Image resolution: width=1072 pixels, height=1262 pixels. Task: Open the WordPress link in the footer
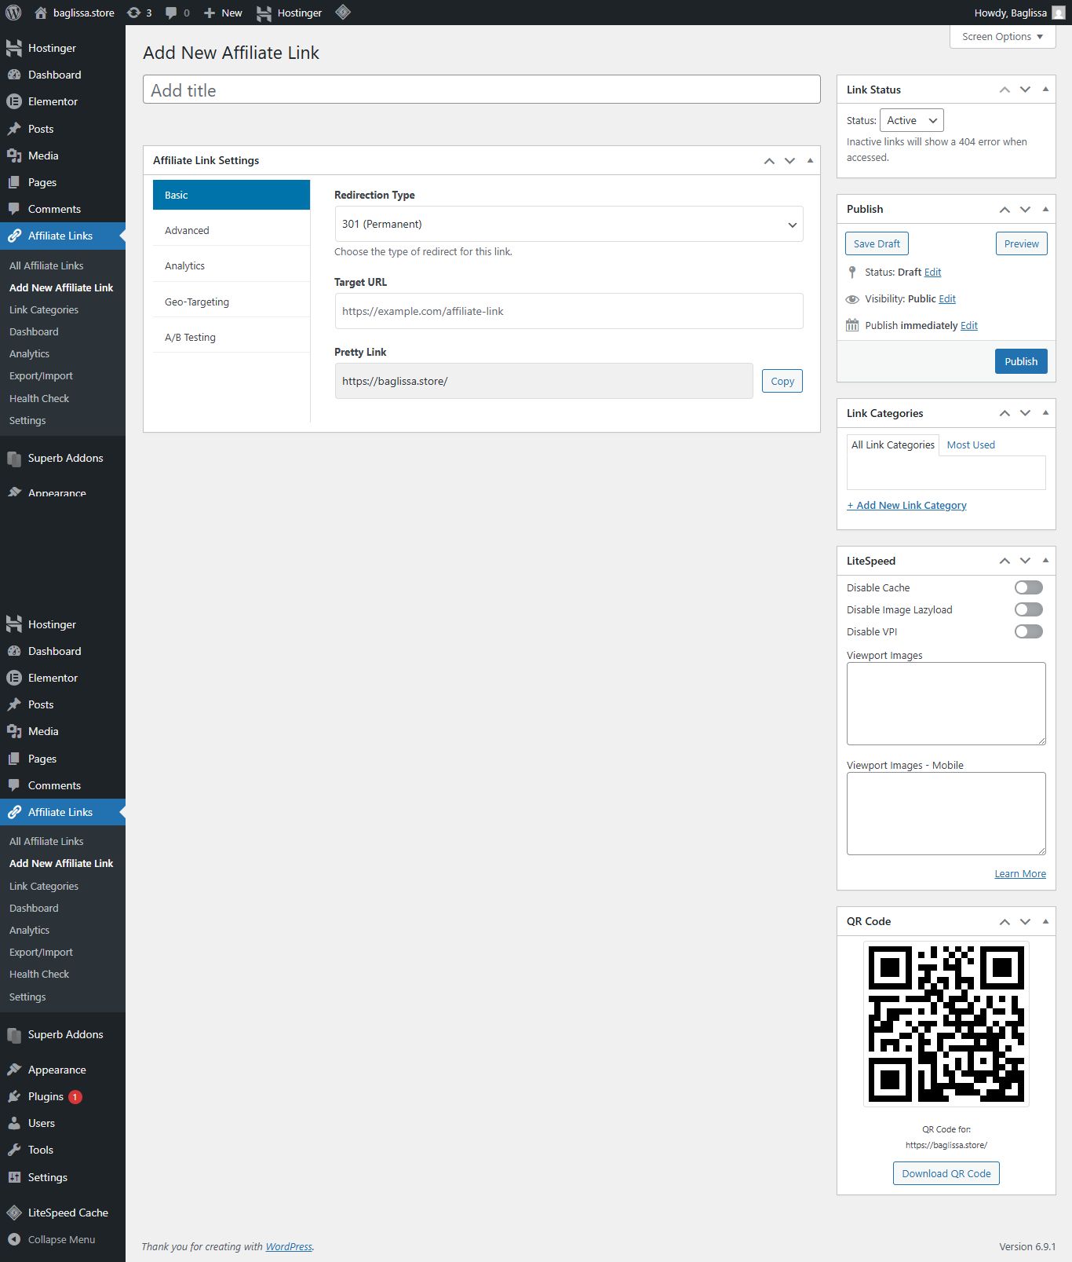click(289, 1246)
